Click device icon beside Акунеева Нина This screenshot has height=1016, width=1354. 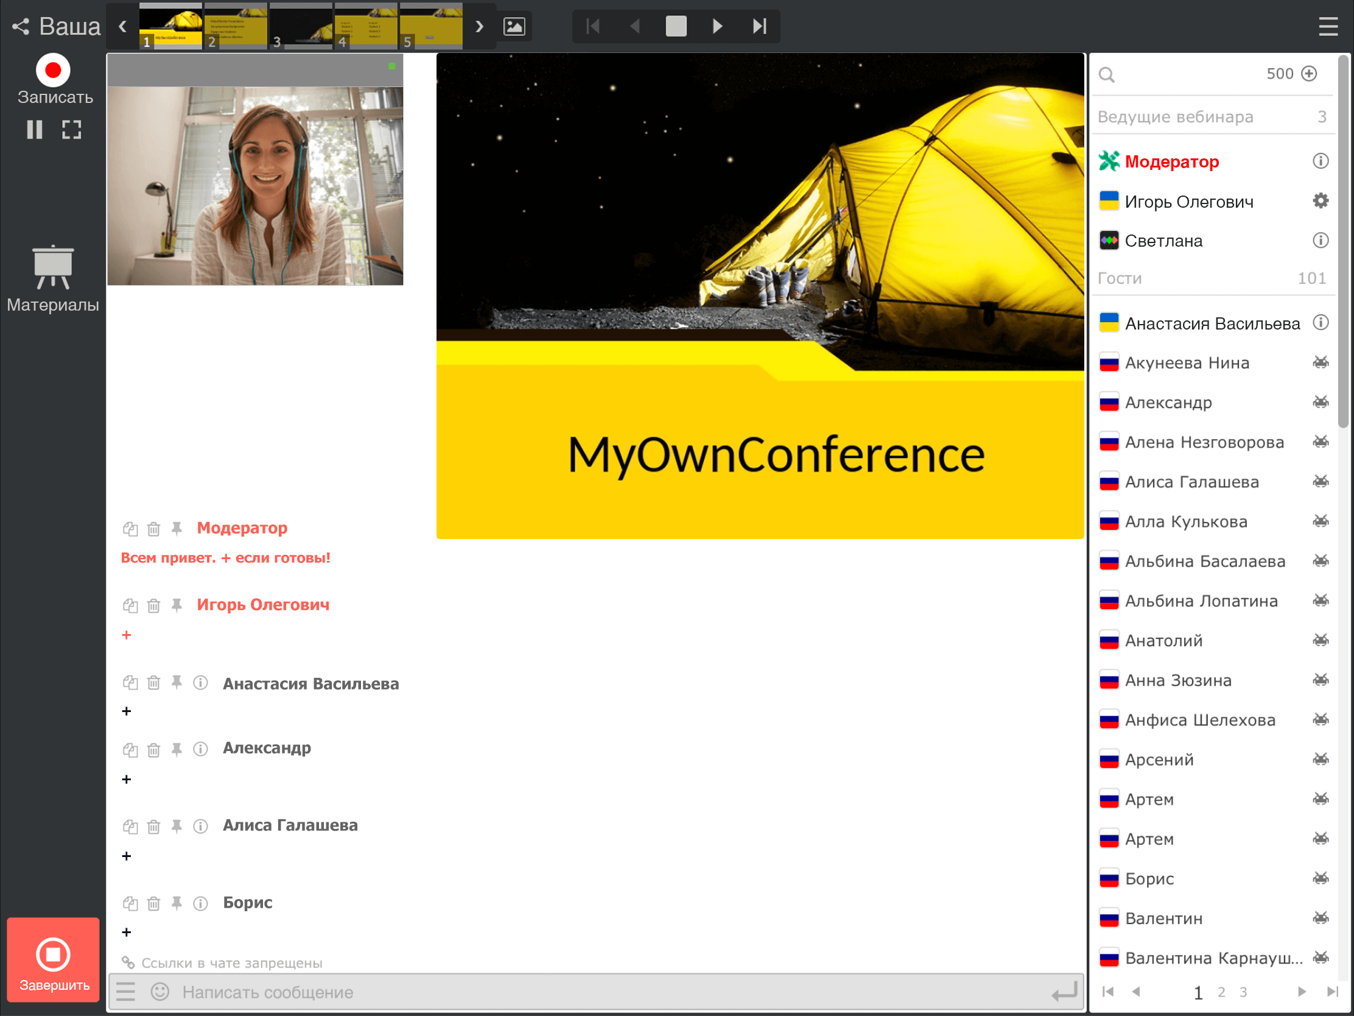tap(1321, 362)
